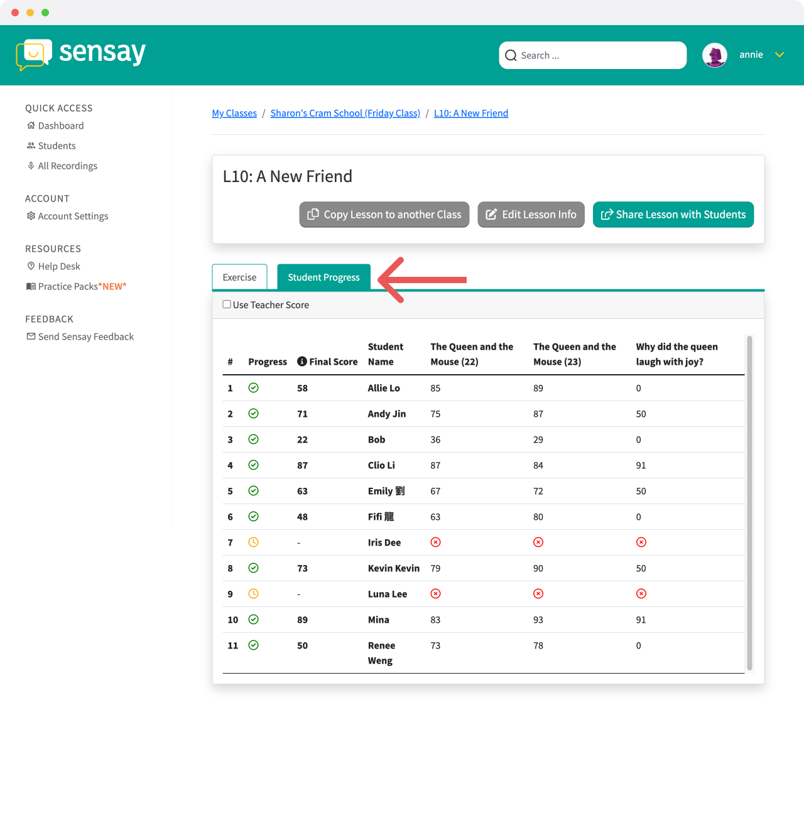Screen dimensions: 804x818
Task: Click Bob's green progress checkmark
Action: tap(254, 439)
